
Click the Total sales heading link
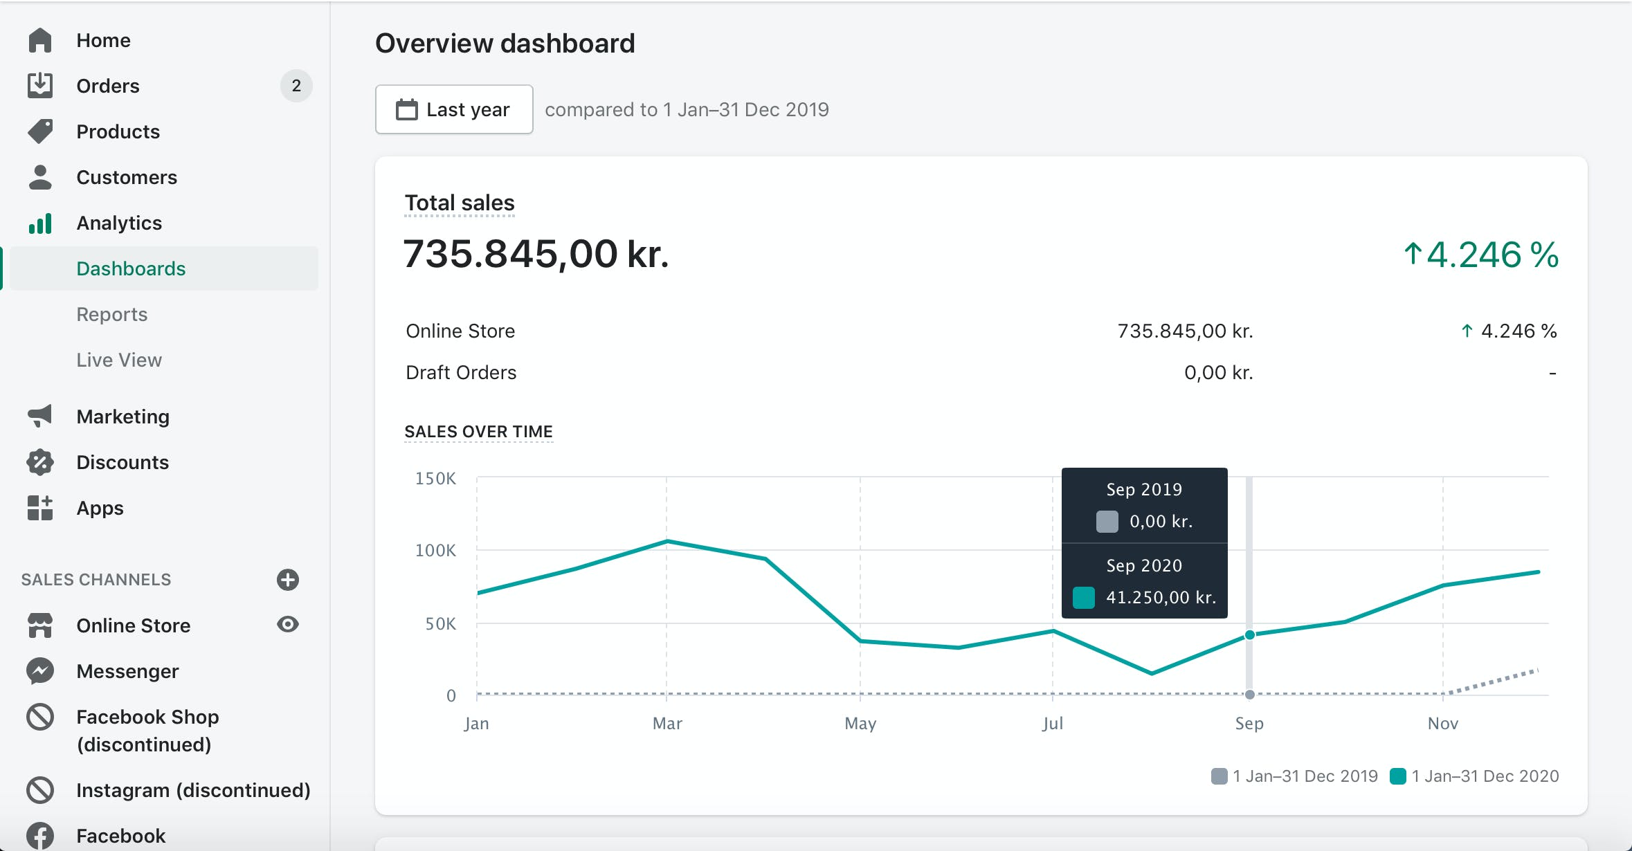460,203
